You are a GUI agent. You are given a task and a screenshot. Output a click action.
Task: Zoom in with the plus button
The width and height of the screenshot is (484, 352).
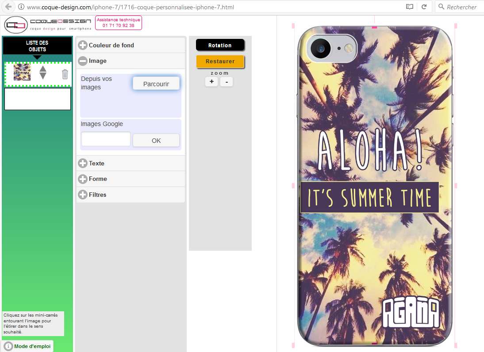coord(211,82)
